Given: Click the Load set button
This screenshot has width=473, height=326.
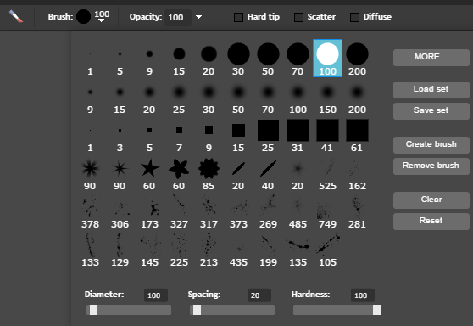Looking at the screenshot, I should point(431,89).
